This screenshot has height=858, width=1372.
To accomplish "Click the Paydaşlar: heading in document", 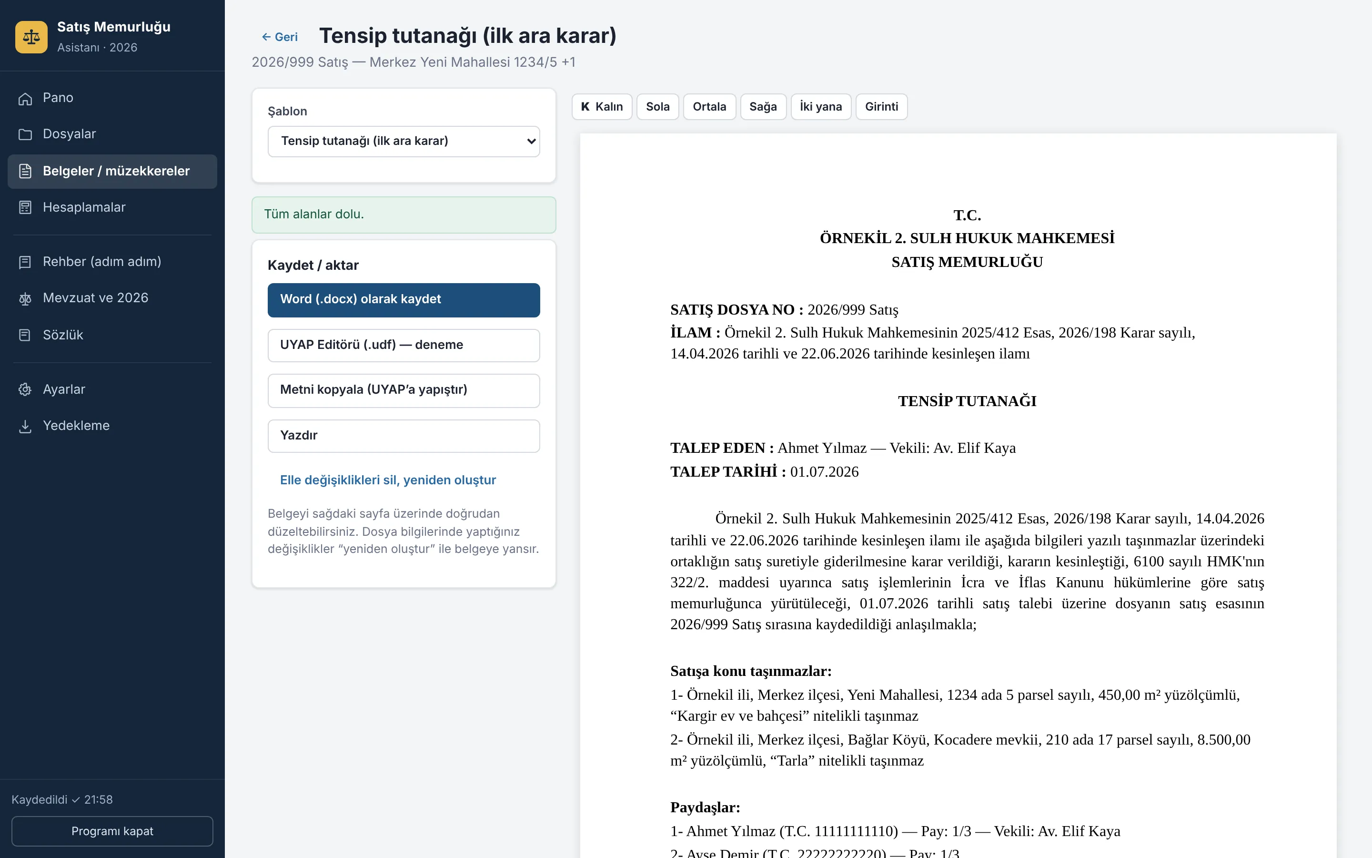I will (705, 807).
